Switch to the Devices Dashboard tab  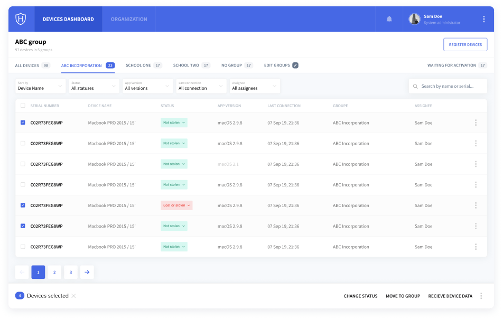68,19
